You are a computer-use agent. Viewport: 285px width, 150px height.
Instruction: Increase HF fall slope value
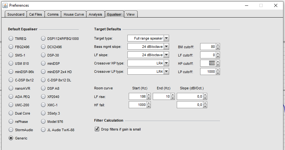(205, 103)
